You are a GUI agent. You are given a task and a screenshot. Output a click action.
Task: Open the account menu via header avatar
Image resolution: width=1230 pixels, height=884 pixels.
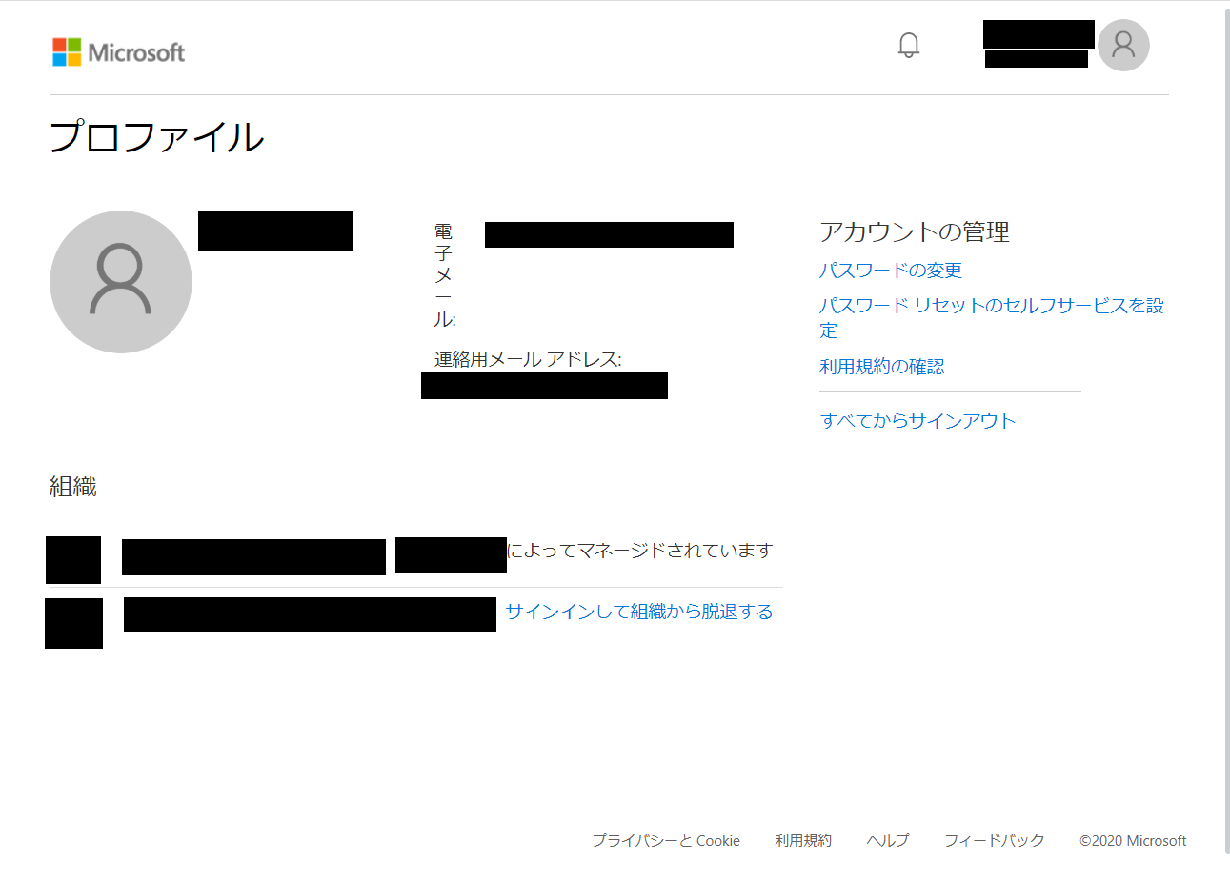(x=1123, y=45)
